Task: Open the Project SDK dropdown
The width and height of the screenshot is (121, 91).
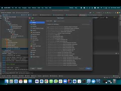Action: [72, 21]
